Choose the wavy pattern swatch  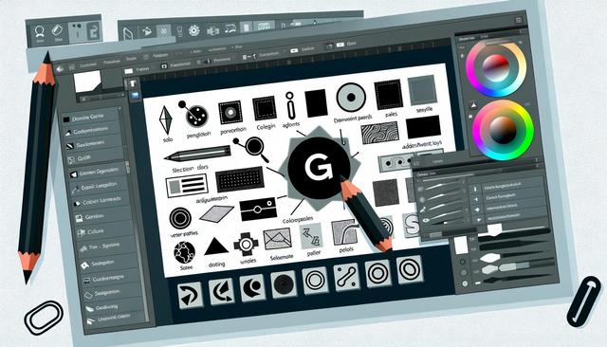tap(379, 133)
